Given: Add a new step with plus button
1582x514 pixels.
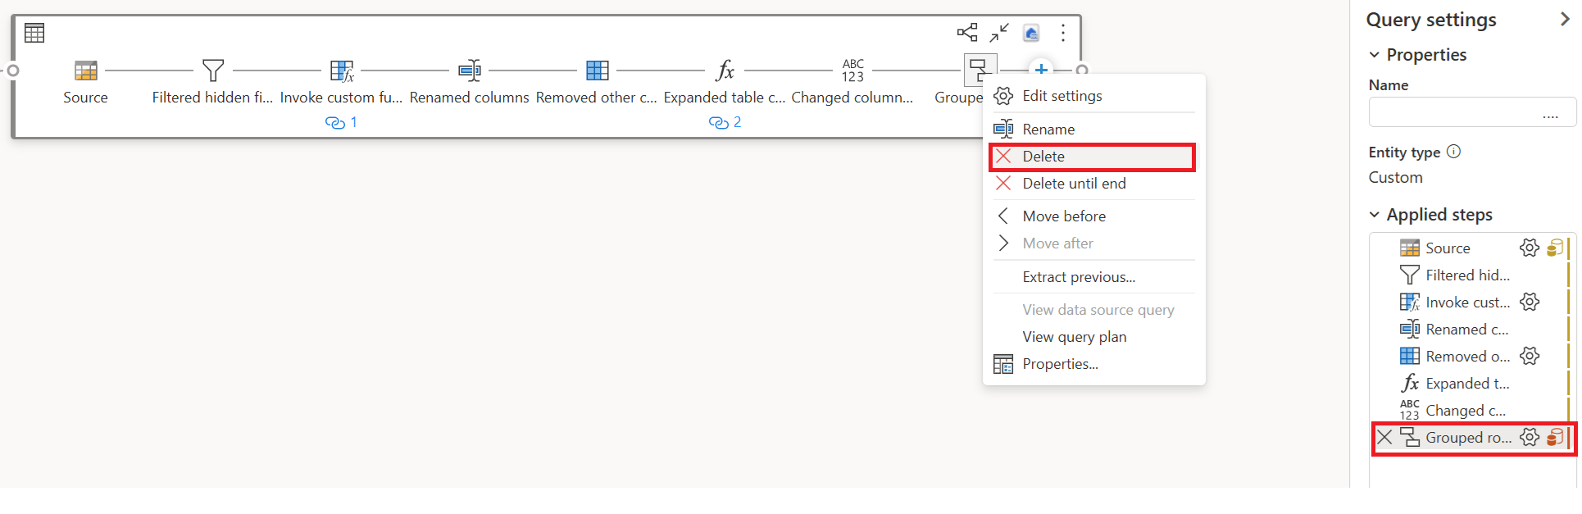Looking at the screenshot, I should pyautogui.click(x=1041, y=70).
